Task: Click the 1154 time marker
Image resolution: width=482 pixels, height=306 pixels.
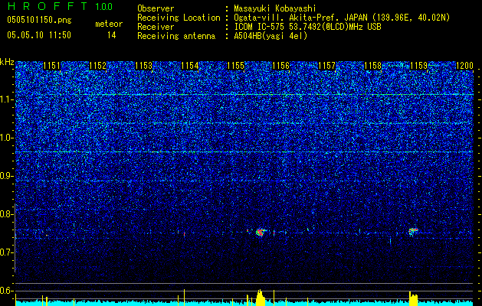Action: click(x=190, y=66)
